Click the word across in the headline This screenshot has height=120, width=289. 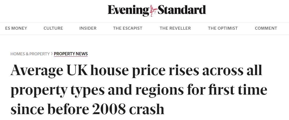222,71
